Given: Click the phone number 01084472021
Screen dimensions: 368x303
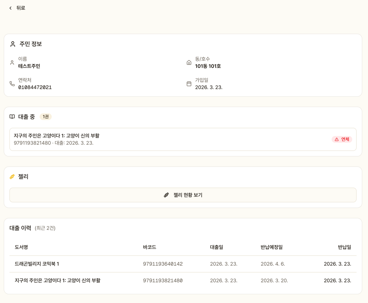Looking at the screenshot, I should tap(35, 87).
